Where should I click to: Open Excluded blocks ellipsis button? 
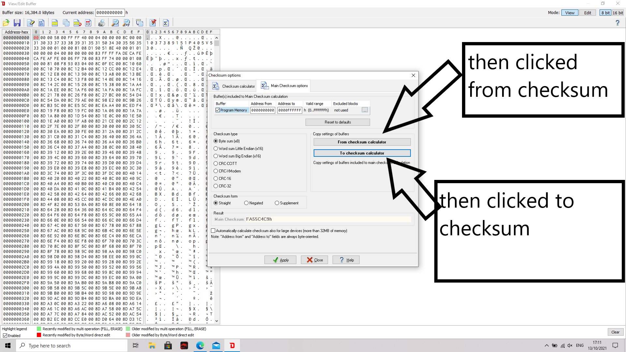[x=365, y=110]
